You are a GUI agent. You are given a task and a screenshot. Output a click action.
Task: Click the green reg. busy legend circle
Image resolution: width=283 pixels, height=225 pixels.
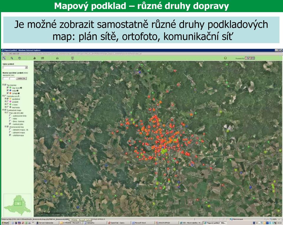tap(10, 88)
